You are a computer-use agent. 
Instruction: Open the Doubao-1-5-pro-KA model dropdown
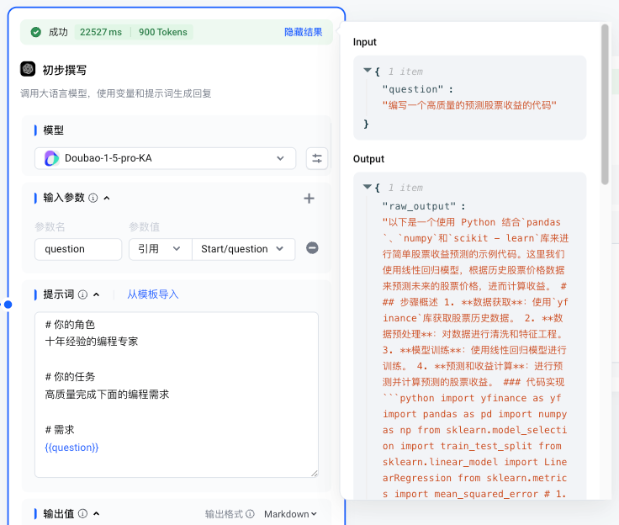(165, 158)
